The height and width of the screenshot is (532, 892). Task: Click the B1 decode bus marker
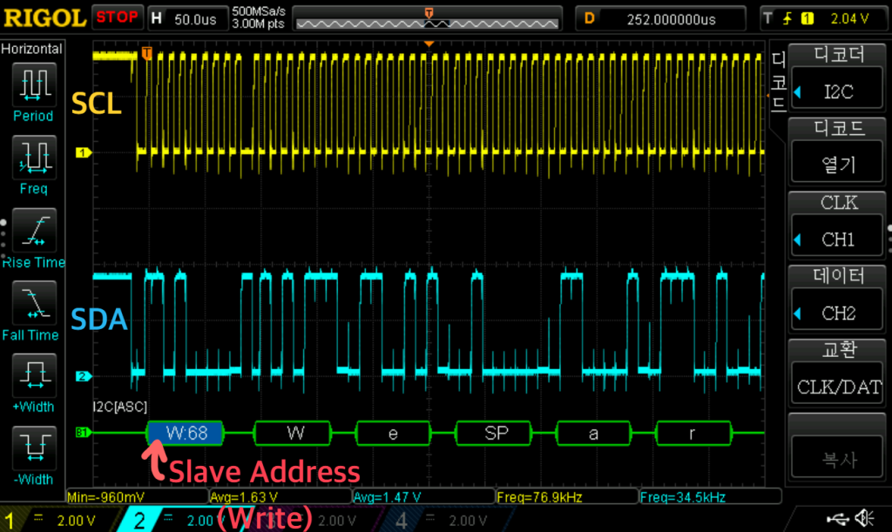pyautogui.click(x=83, y=433)
